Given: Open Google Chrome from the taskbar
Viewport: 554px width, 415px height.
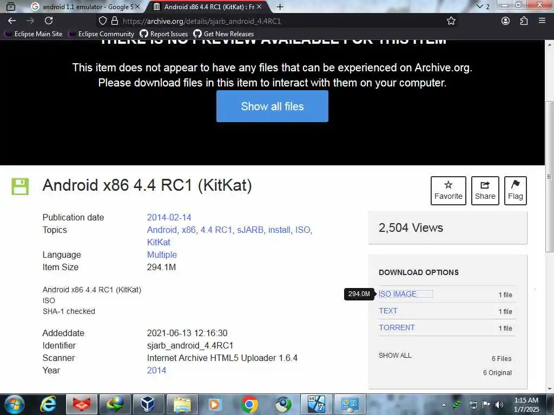Looking at the screenshot, I should [x=249, y=404].
